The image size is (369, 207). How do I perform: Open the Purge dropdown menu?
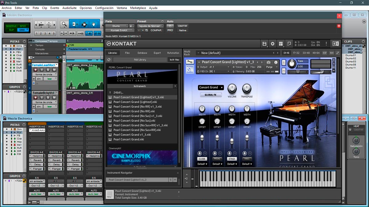point(272,67)
